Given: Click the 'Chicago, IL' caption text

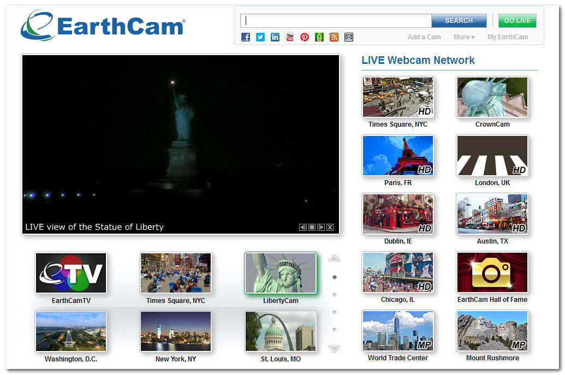Looking at the screenshot, I should pyautogui.click(x=398, y=299).
